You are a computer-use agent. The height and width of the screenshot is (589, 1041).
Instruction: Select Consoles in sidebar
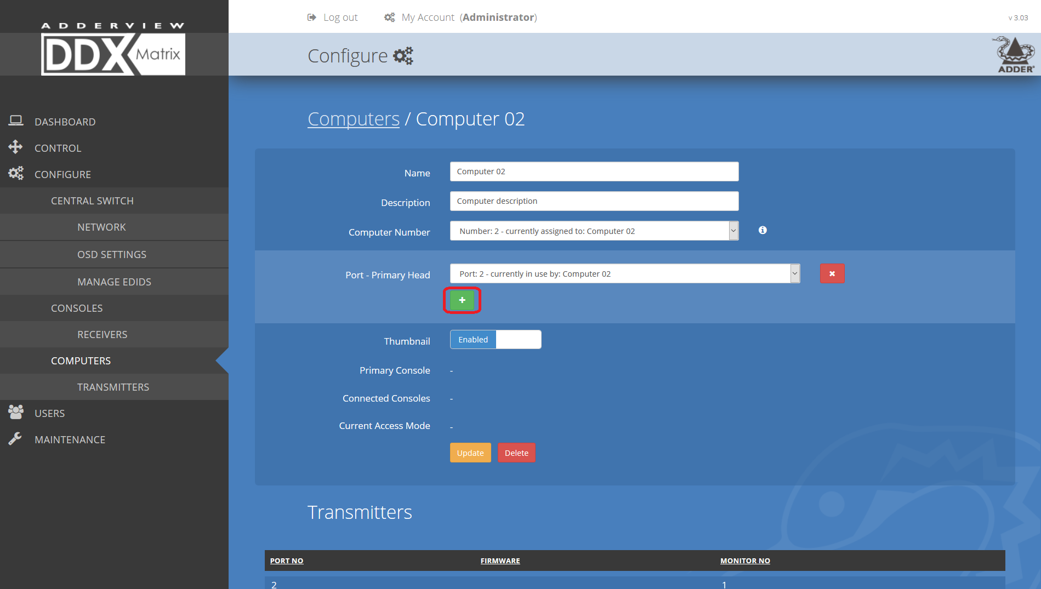77,308
